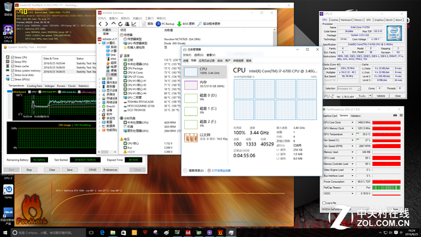Click graph time slider in stability test

(9, 92)
